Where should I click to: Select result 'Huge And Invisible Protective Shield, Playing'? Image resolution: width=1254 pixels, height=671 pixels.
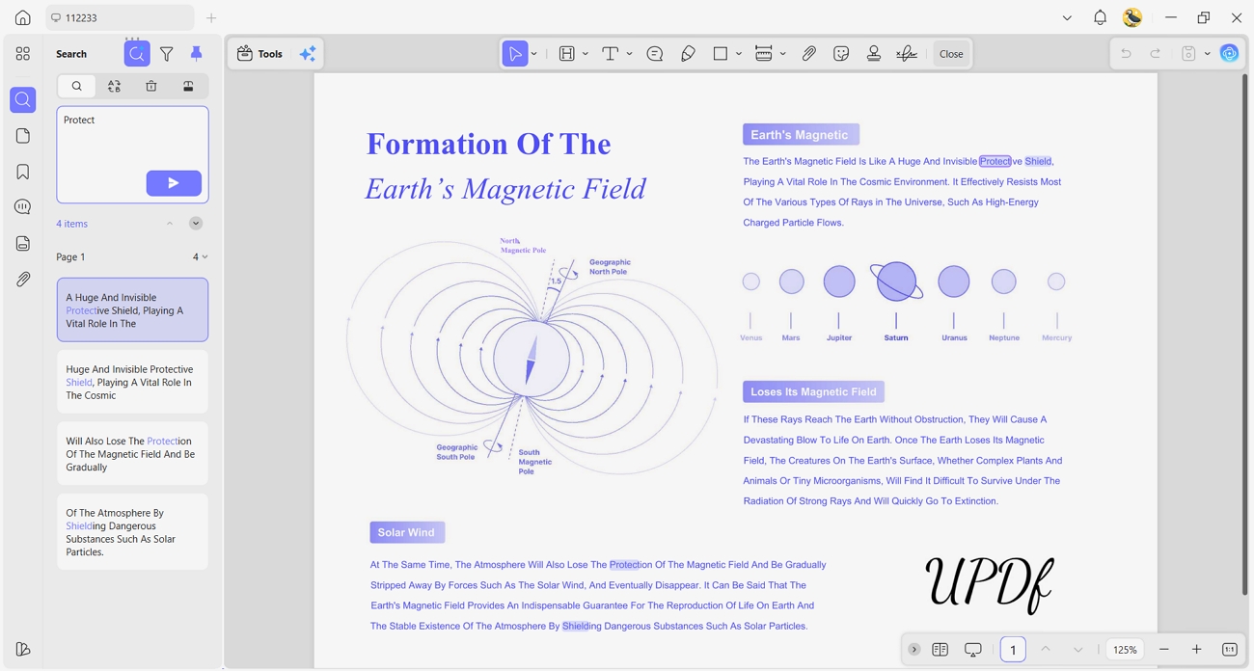(x=132, y=382)
